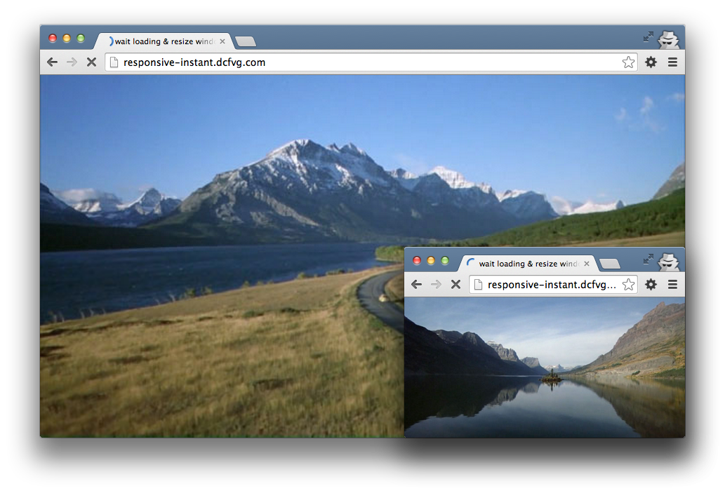Screen dimensions: 725x493
Task: Select the 'wait loading & resize' tab in the small window
Action: coord(526,264)
